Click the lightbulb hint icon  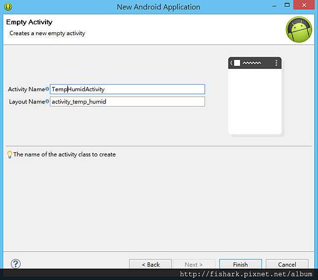coord(10,155)
